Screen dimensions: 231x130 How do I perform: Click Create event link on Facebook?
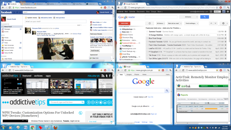pos(97,25)
